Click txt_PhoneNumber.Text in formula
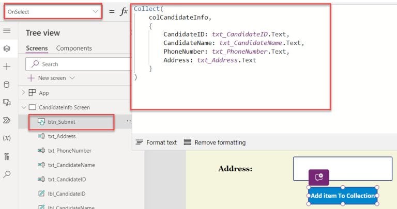Image resolution: width=397 pixels, height=209 pixels. (x=249, y=52)
